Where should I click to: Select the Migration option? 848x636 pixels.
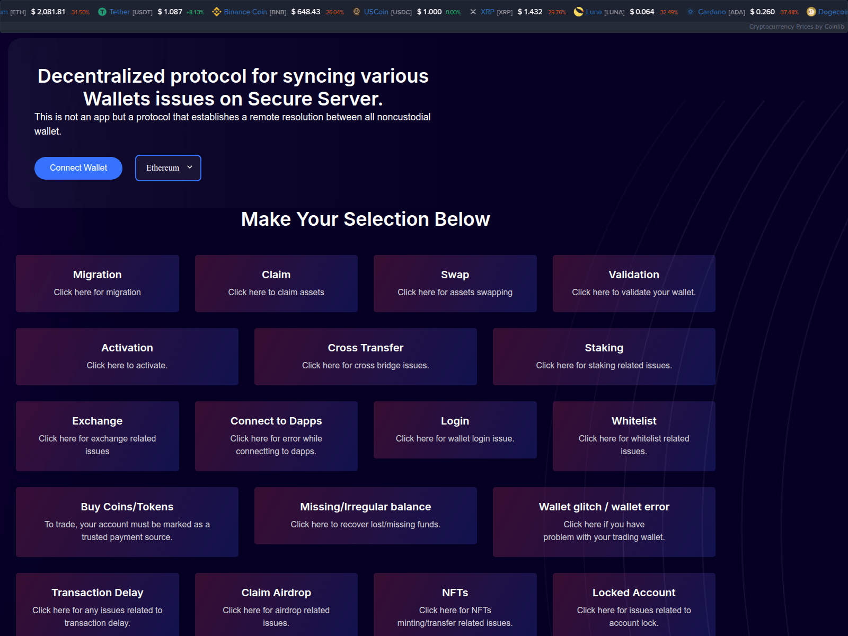97,283
